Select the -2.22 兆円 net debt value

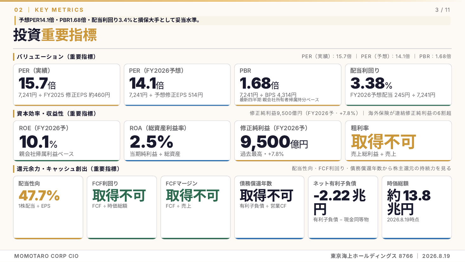tap(340, 203)
